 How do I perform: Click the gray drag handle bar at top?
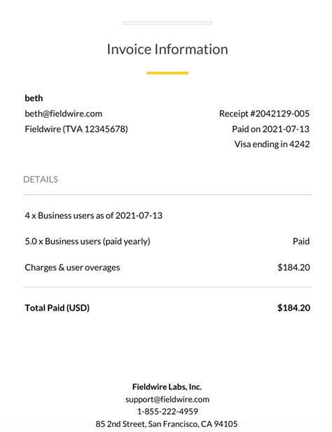pyautogui.click(x=167, y=23)
